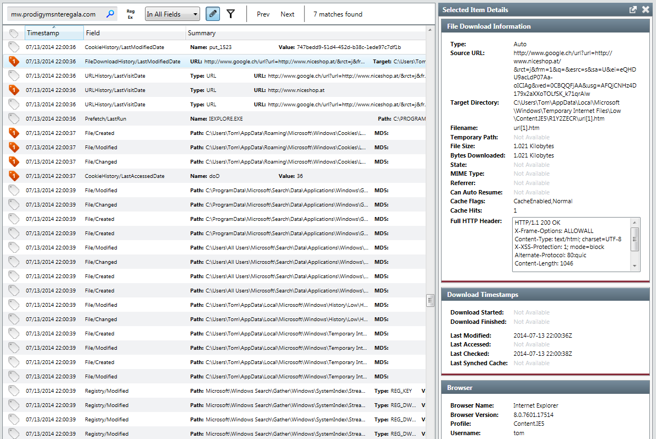Tag the File/Changed ProgramData Search row
Screen dimensions: 656x439
[14, 204]
